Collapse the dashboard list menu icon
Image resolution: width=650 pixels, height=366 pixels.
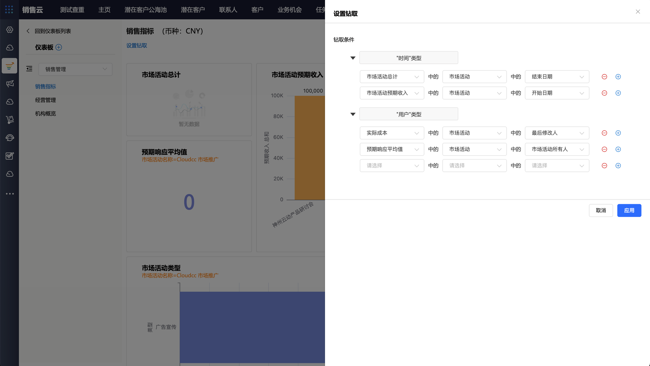(29, 69)
